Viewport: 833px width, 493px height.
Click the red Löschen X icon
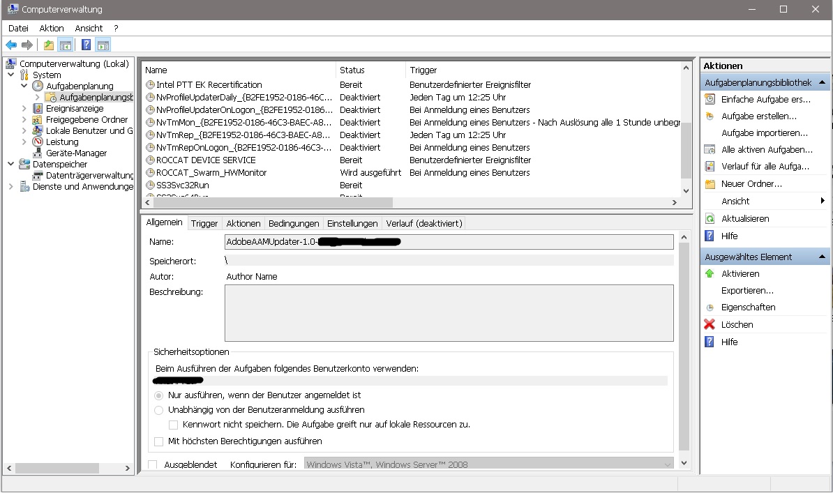pos(710,324)
